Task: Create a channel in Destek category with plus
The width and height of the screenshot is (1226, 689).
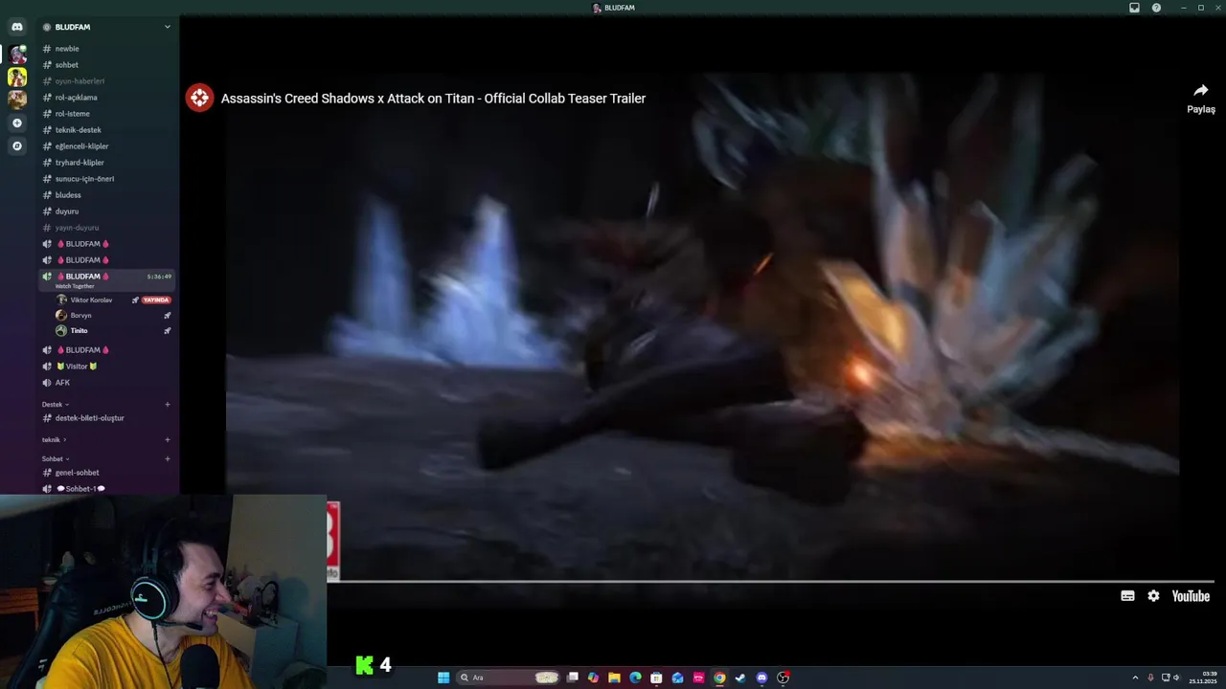Action: pyautogui.click(x=167, y=404)
